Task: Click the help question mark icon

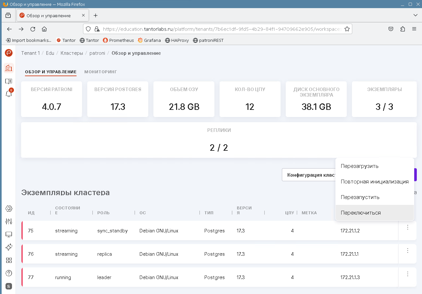Action: [9, 273]
